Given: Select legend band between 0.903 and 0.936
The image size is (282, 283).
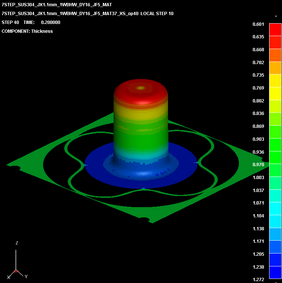Looking at the screenshot, I should (x=275, y=145).
